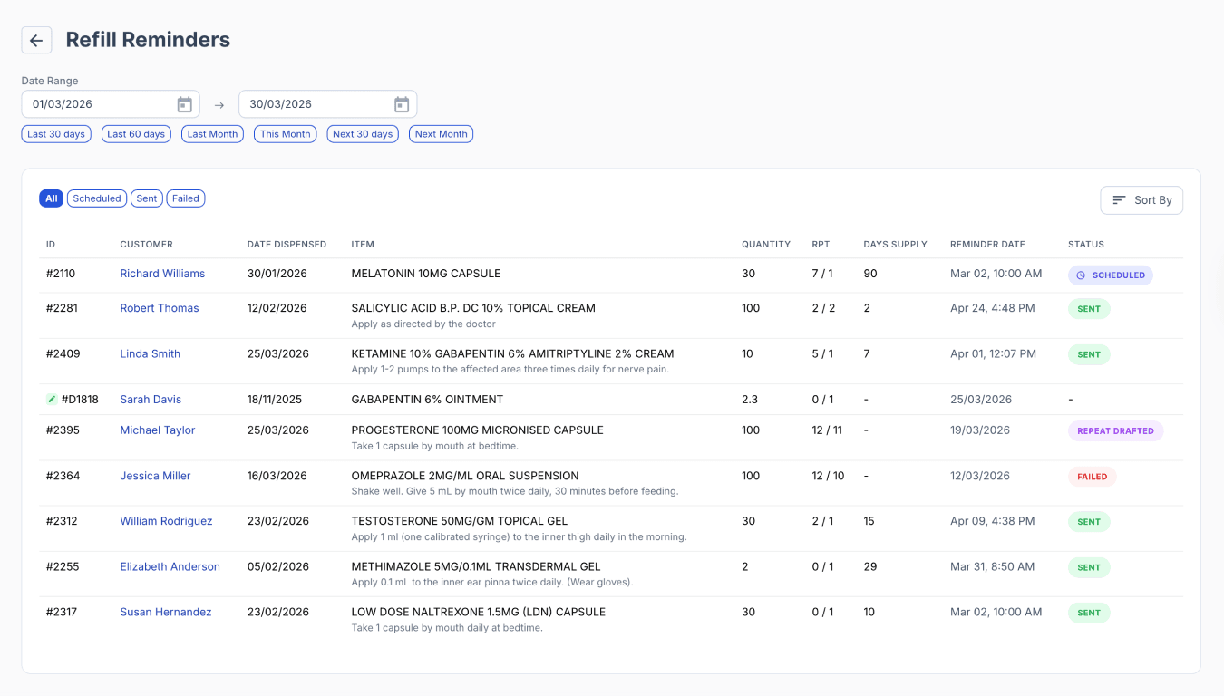Open the end date calendar icon
The image size is (1224, 696).
tap(402, 104)
